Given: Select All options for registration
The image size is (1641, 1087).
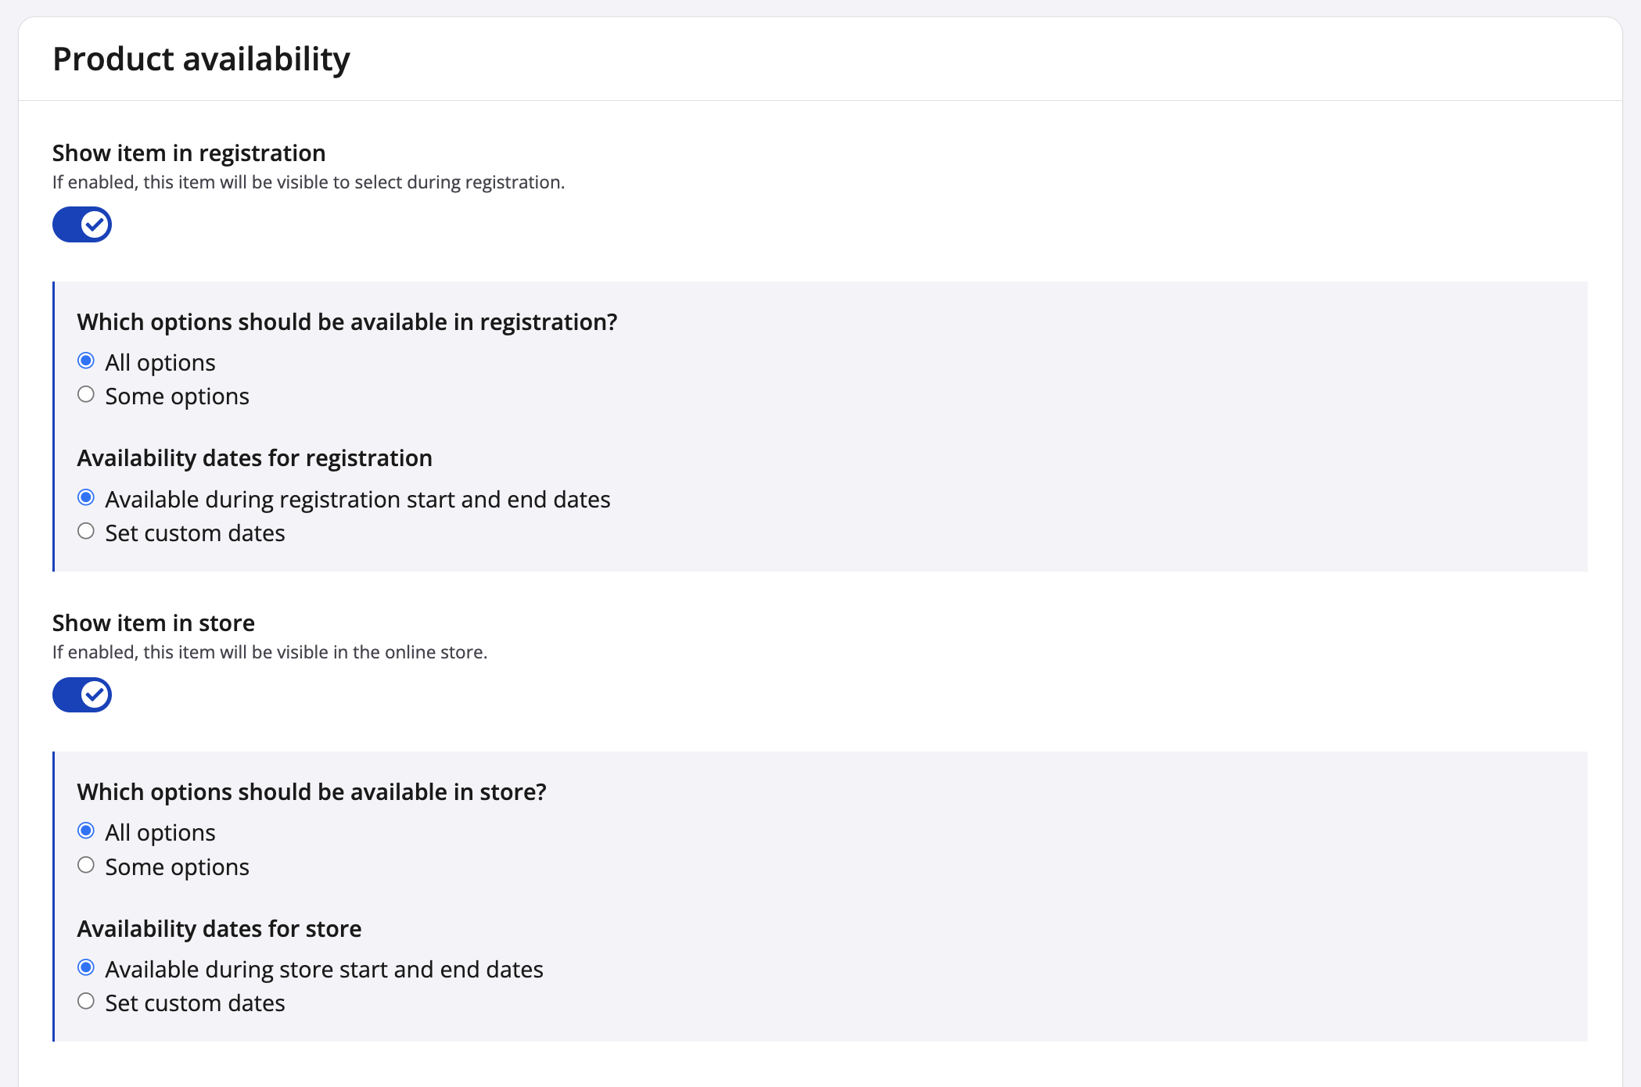Looking at the screenshot, I should pos(86,361).
